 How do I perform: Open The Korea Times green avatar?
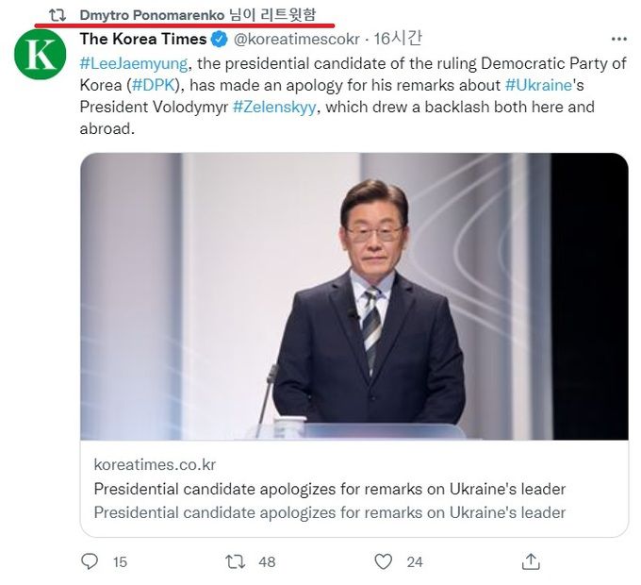40,55
